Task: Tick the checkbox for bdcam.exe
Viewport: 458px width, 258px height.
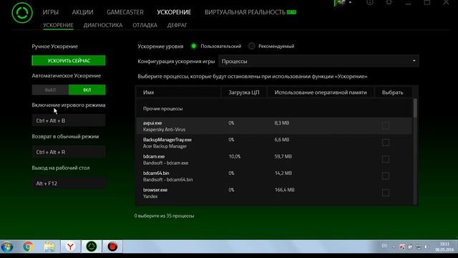Action: [x=385, y=159]
